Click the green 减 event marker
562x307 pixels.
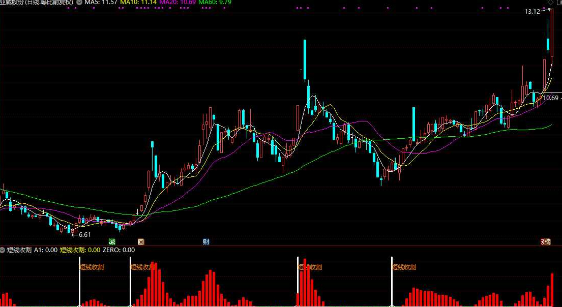[112, 242]
